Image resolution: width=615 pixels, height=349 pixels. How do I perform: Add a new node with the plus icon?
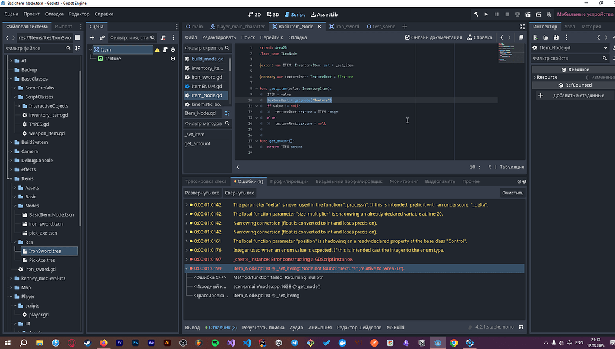tap(92, 37)
